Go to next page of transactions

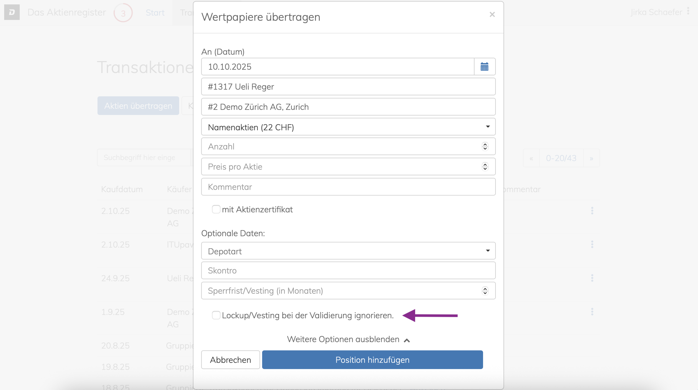pos(591,158)
